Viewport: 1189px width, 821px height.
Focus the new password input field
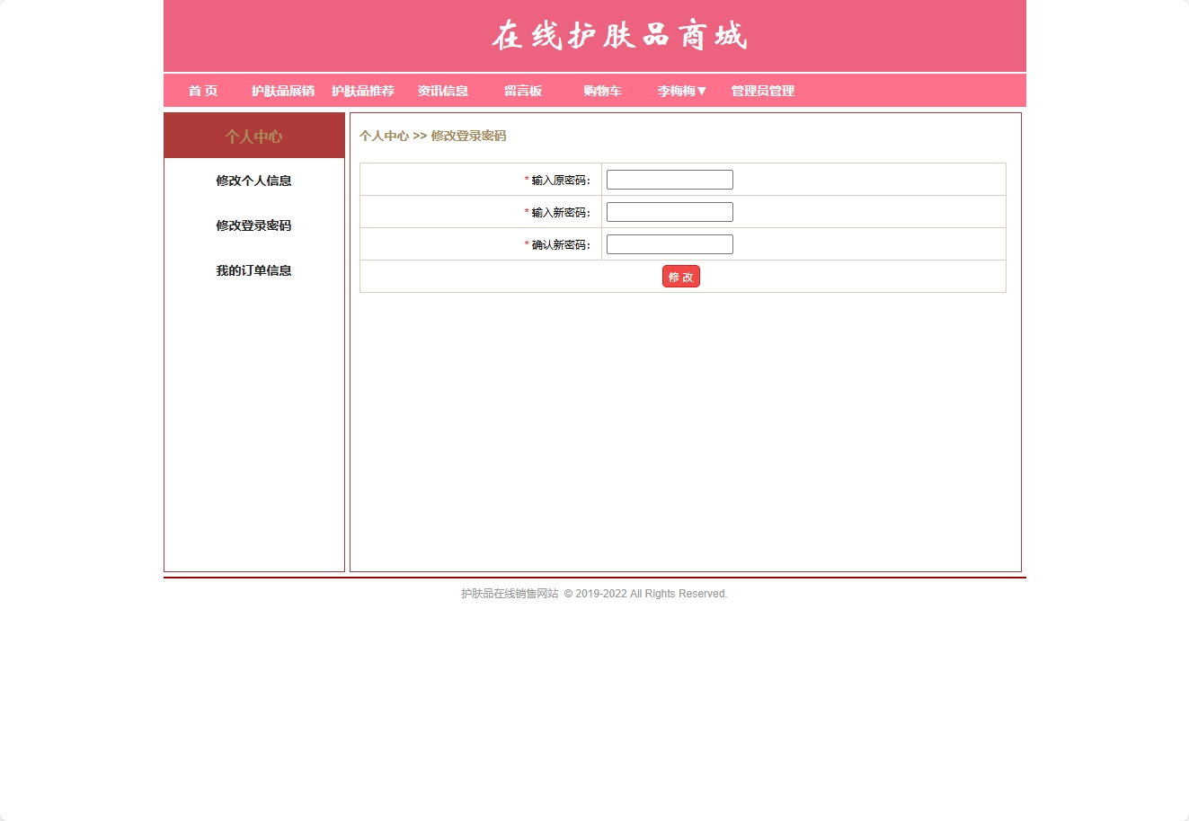click(670, 211)
